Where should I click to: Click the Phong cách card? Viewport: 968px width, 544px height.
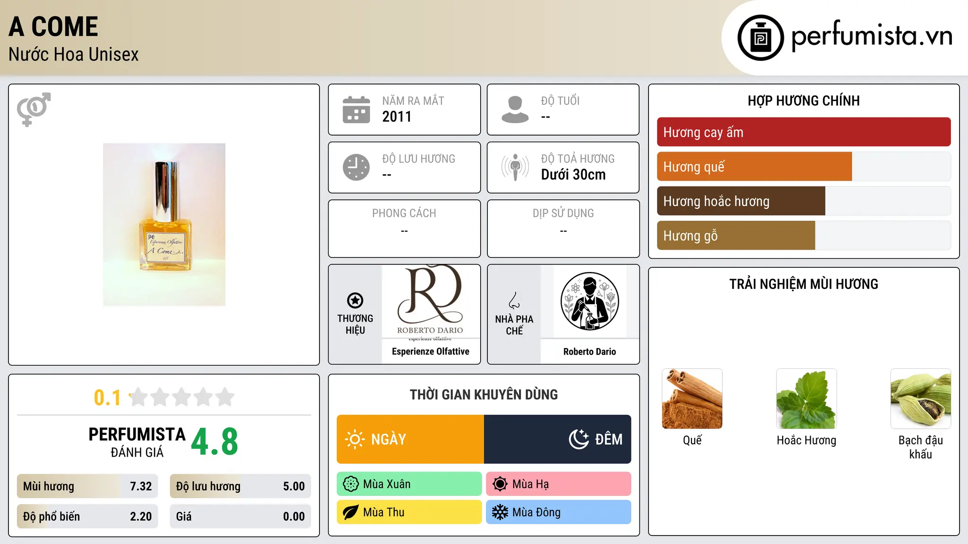(404, 229)
